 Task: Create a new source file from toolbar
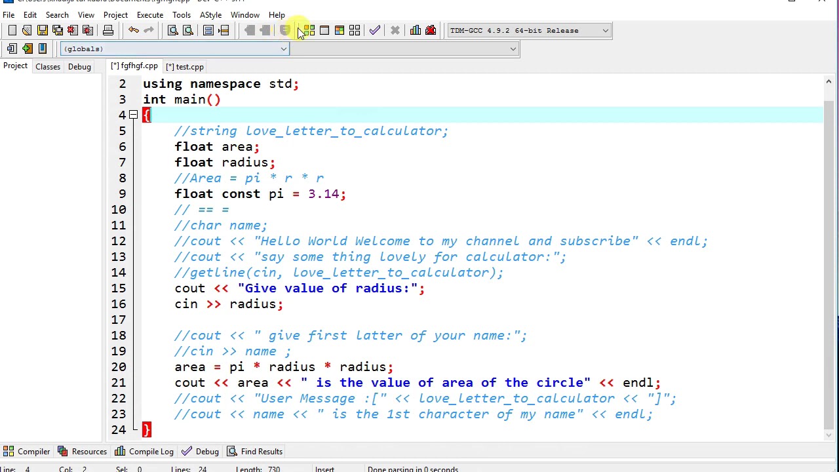tap(12, 30)
